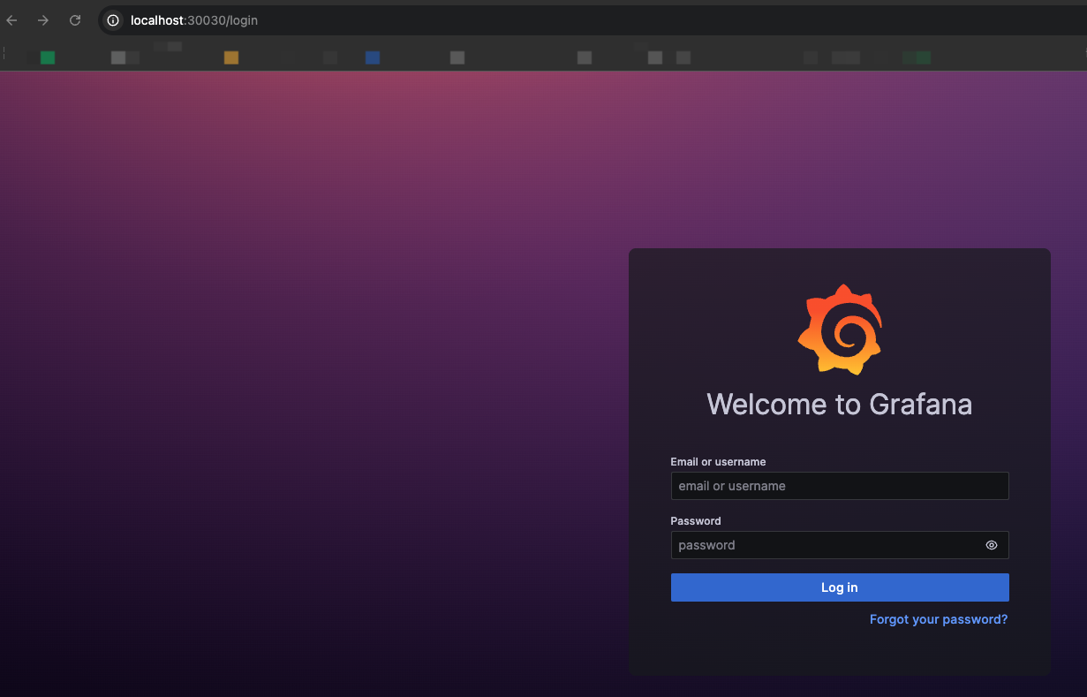The image size is (1087, 697).
Task: Click the browser back arrow
Action: (x=12, y=19)
